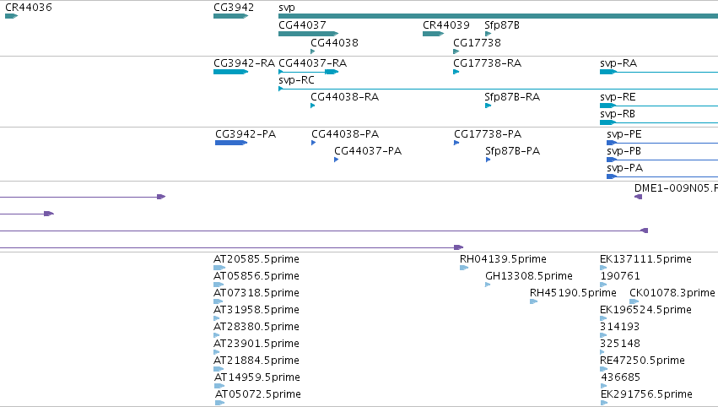This screenshot has height=407, width=718.
Task: Click transcript CG44037-RA
Action: point(308,72)
